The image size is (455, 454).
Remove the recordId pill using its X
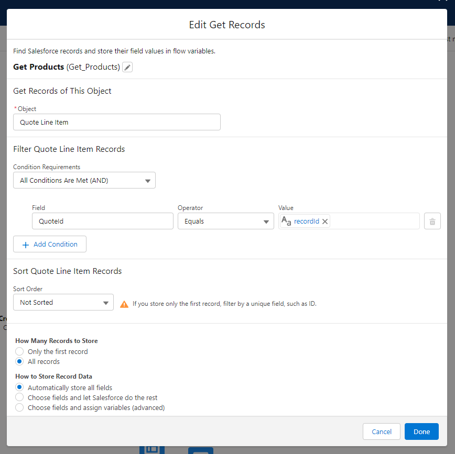(x=325, y=222)
